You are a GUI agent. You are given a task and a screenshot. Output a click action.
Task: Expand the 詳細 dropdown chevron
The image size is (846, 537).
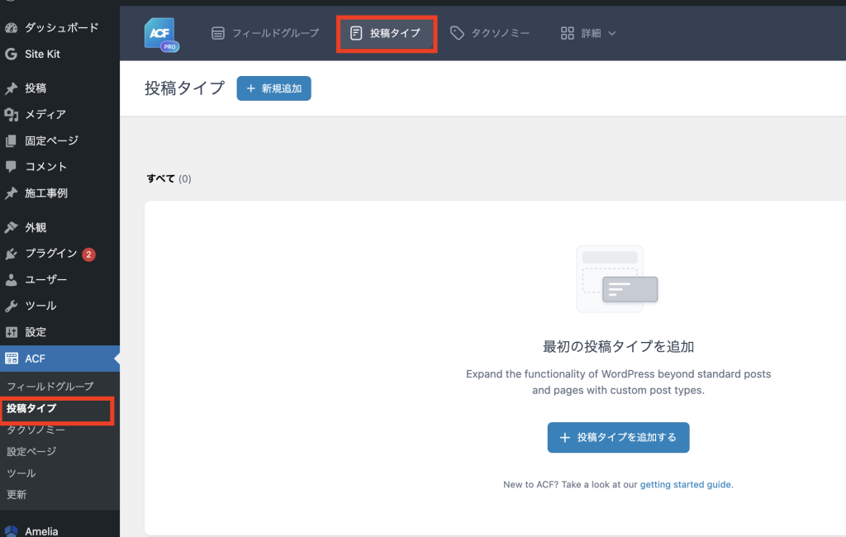612,34
